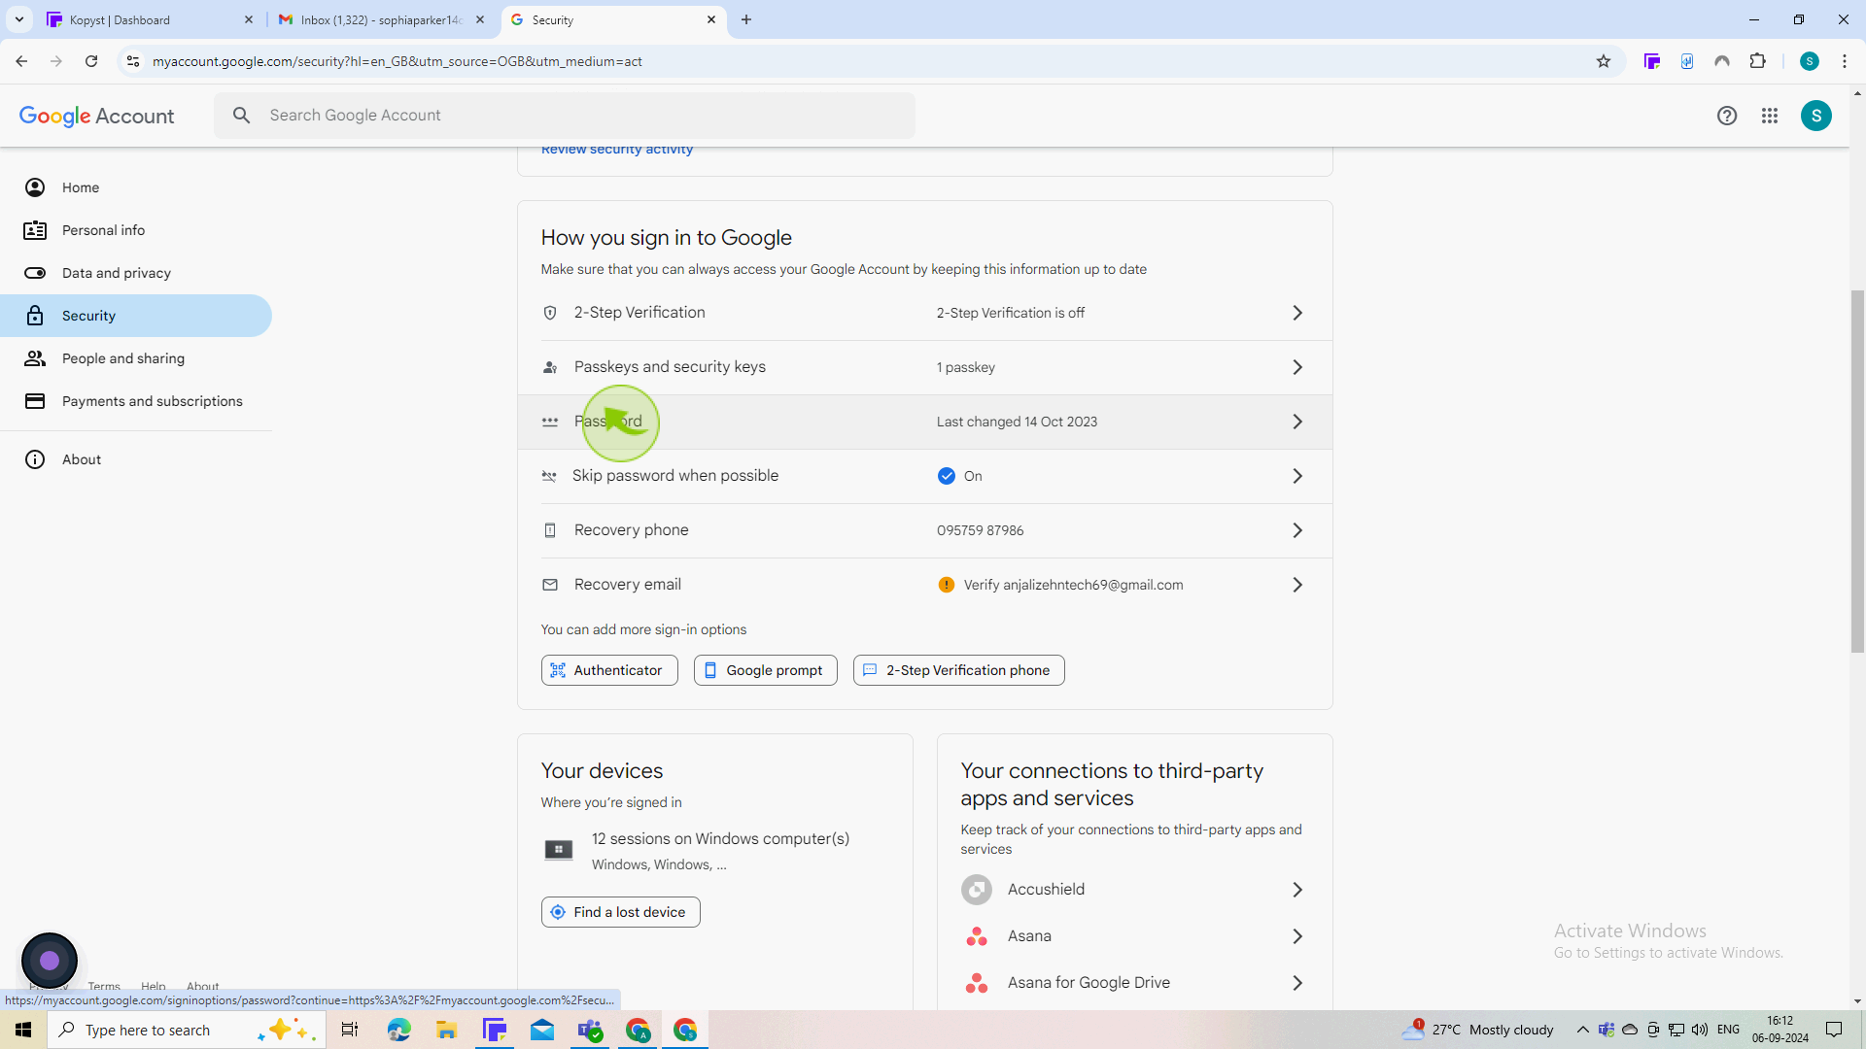Screen dimensions: 1866x1049
Task: Bookmark this page with the star icon
Action: pyautogui.click(x=1604, y=61)
